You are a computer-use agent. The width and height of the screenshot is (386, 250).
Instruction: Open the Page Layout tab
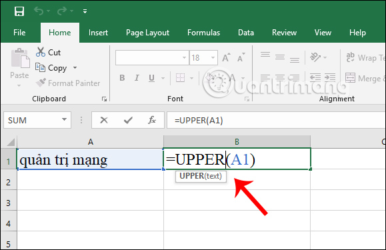point(148,33)
